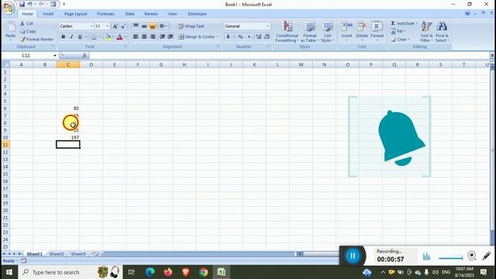Open the Developer ribbon tab
The image size is (496, 279).
tap(198, 14)
